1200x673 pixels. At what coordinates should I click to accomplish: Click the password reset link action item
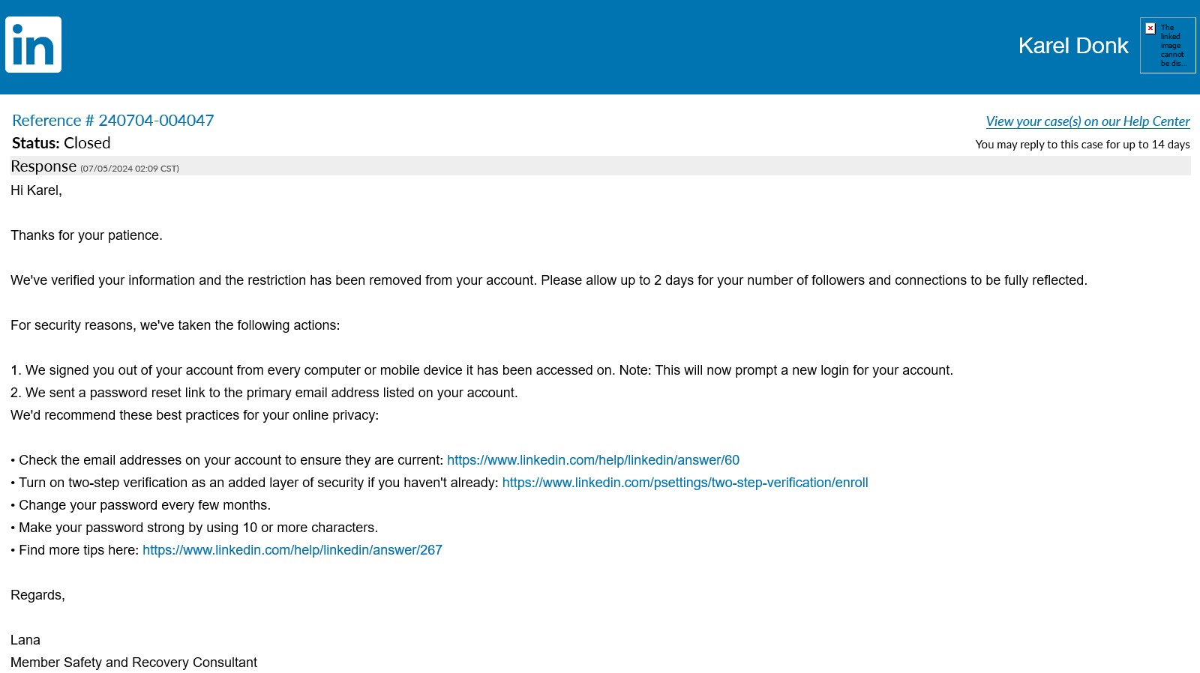pos(264,393)
